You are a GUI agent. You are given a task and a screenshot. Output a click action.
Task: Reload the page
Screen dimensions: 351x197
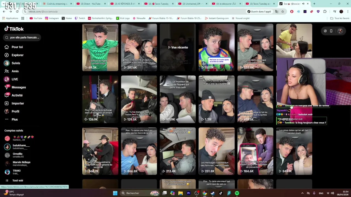click(17, 11)
